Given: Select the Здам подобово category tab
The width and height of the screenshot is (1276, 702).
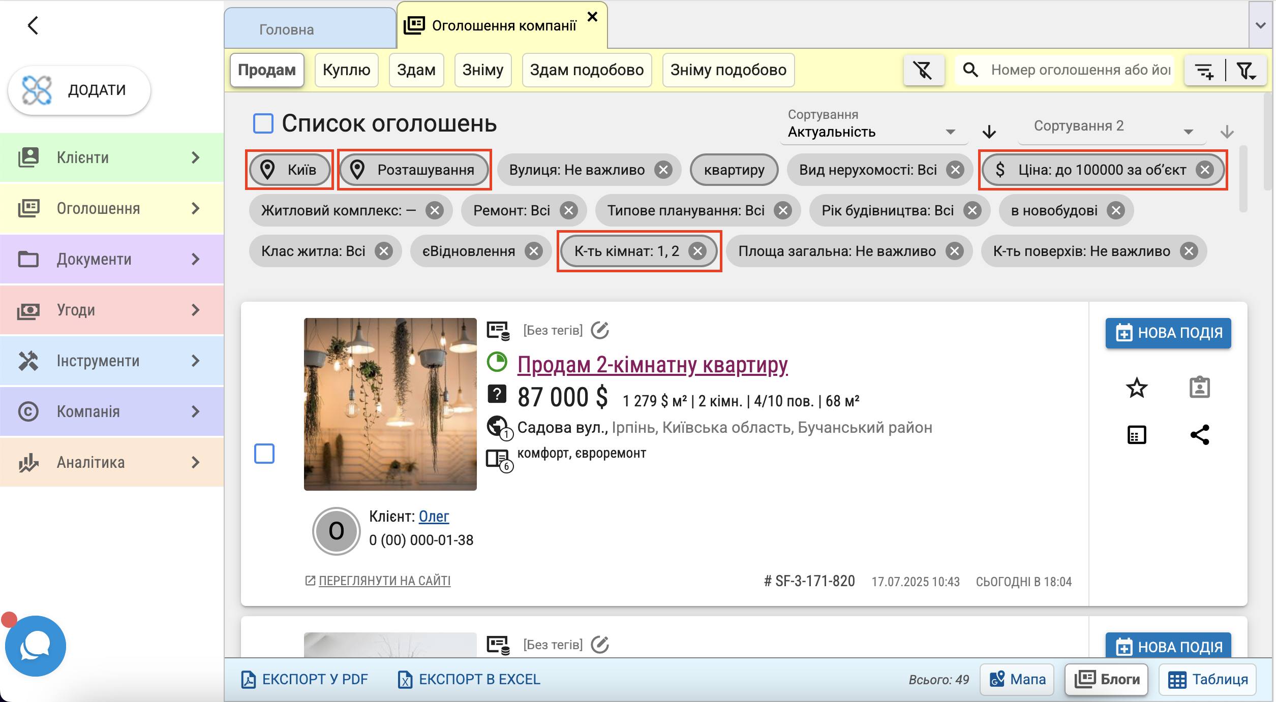Looking at the screenshot, I should 587,70.
